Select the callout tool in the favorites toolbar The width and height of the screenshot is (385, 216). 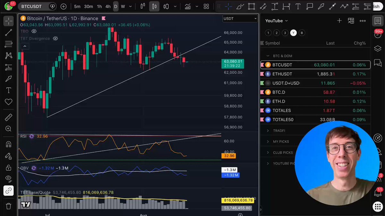coord(310,6)
